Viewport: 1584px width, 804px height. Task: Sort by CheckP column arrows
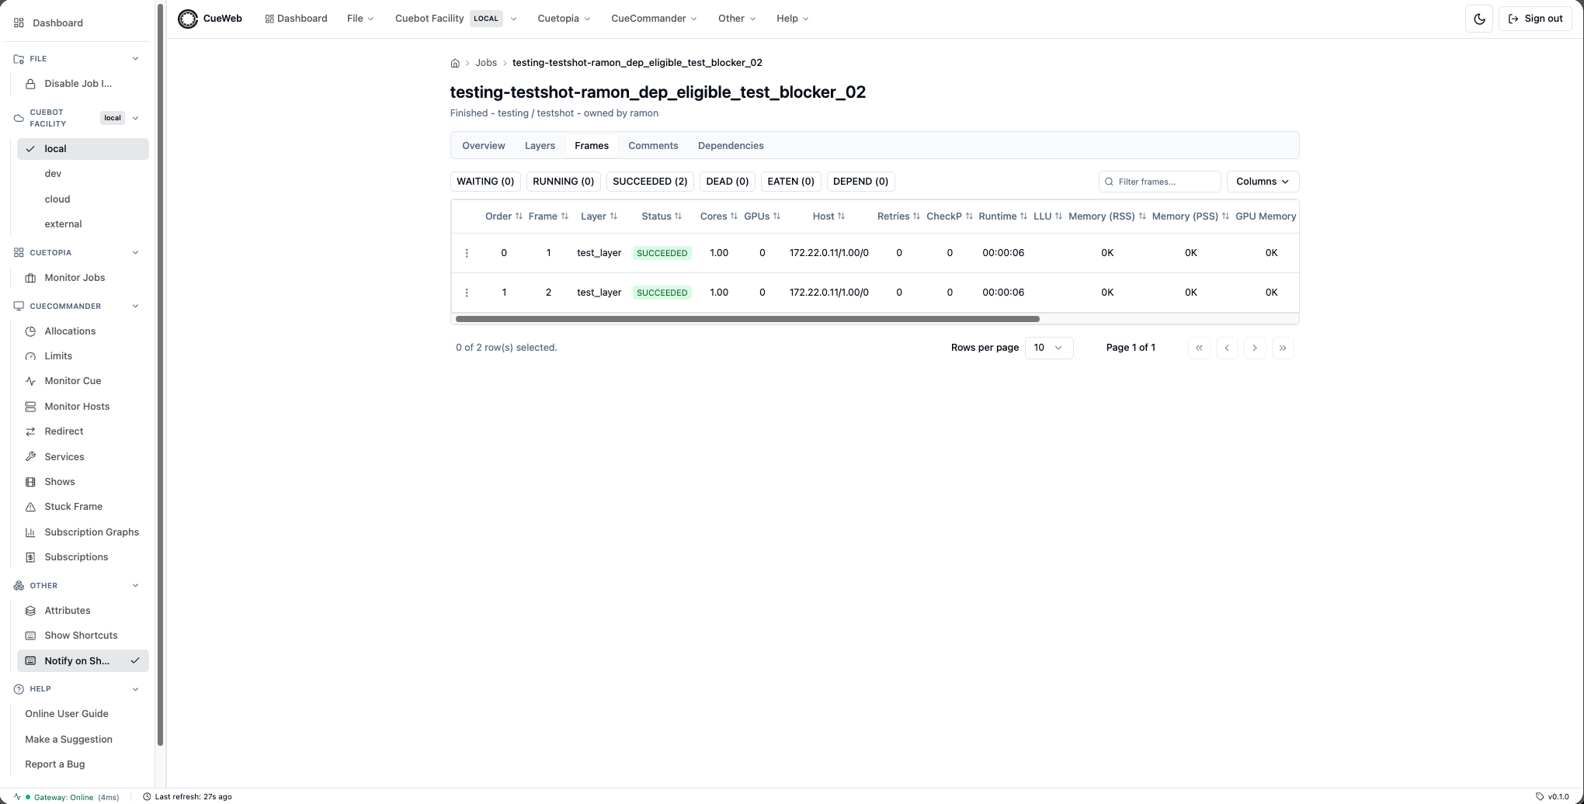coord(969,217)
